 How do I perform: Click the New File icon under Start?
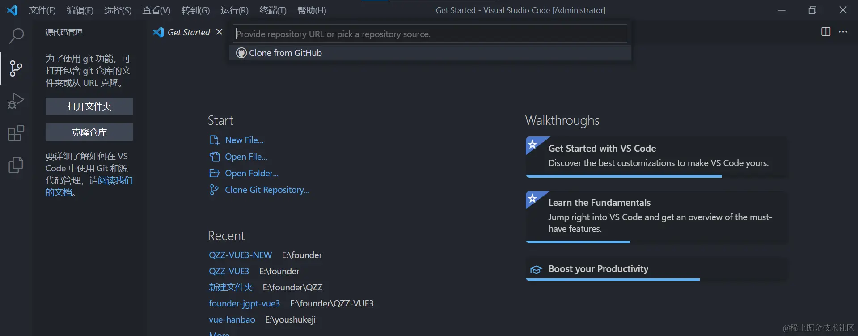215,140
